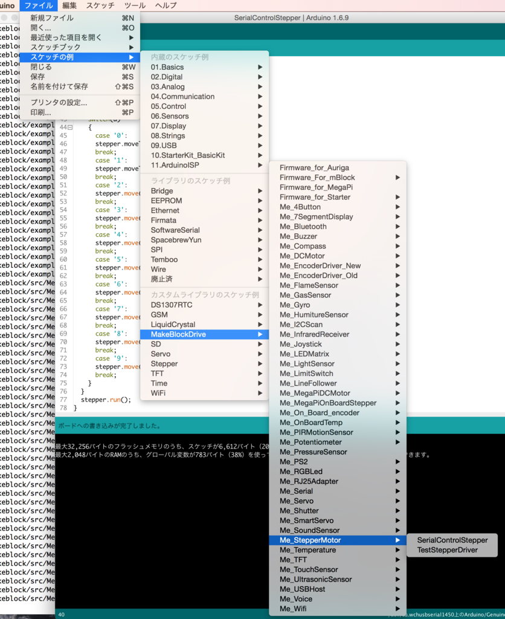The height and width of the screenshot is (619, 505).
Task: Choose 閉じる menu entry
Action: click(80, 66)
